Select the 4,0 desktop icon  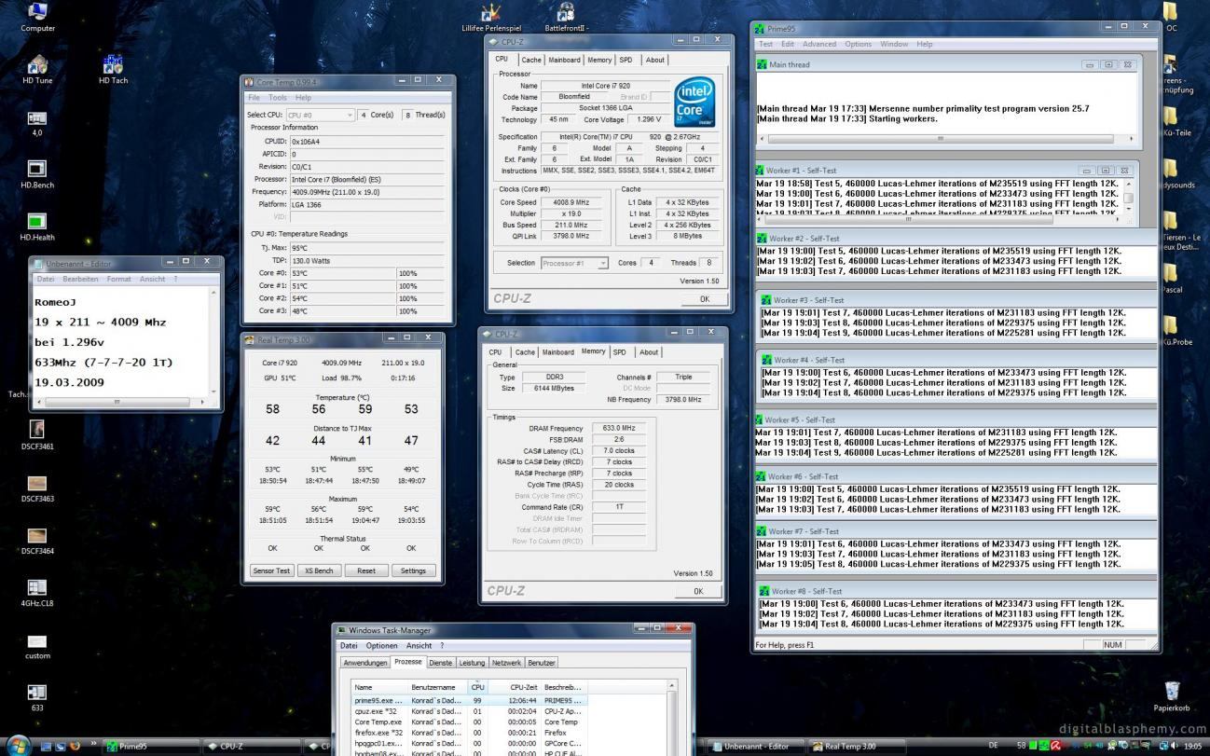(37, 123)
